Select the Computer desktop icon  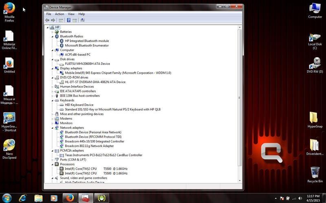(x=315, y=11)
